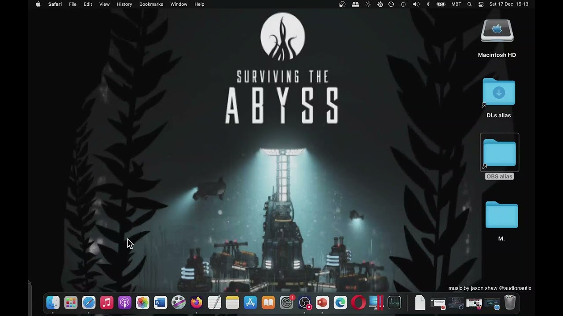Open Notes app in the Dock

[232, 302]
